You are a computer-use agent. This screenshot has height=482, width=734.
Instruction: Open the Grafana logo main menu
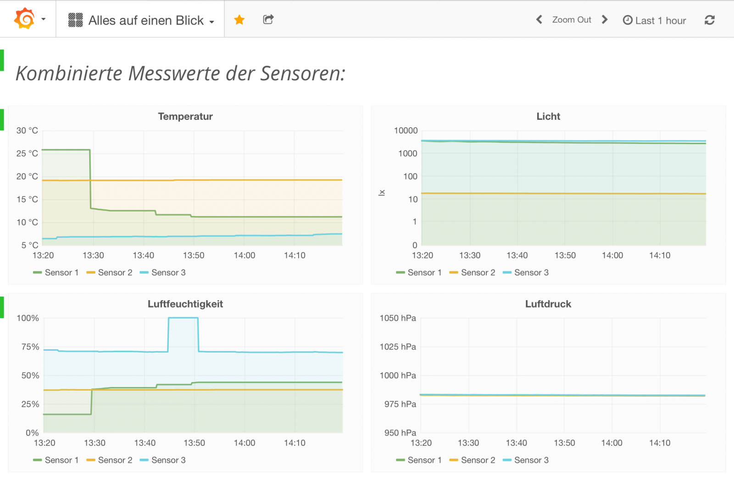pyautogui.click(x=25, y=19)
